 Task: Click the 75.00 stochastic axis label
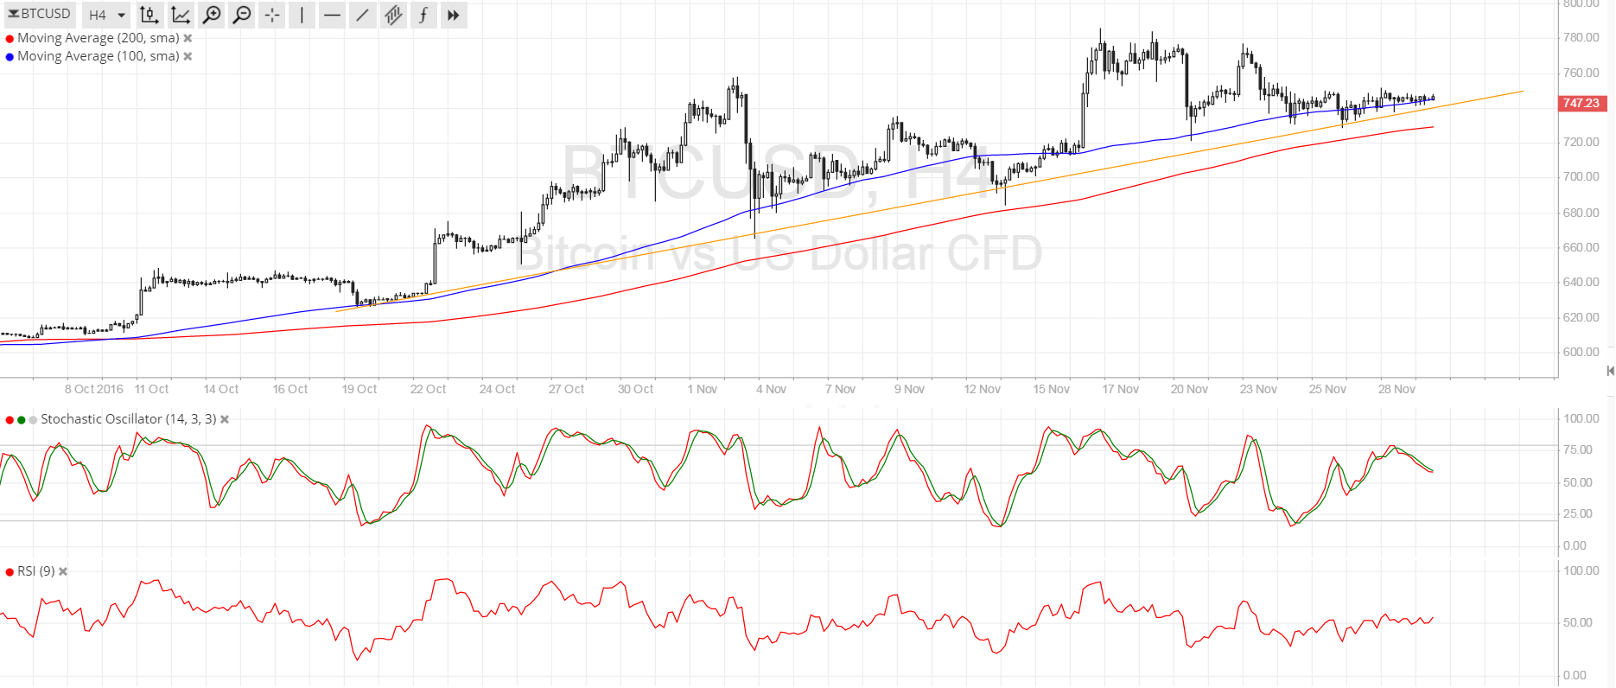click(1578, 449)
